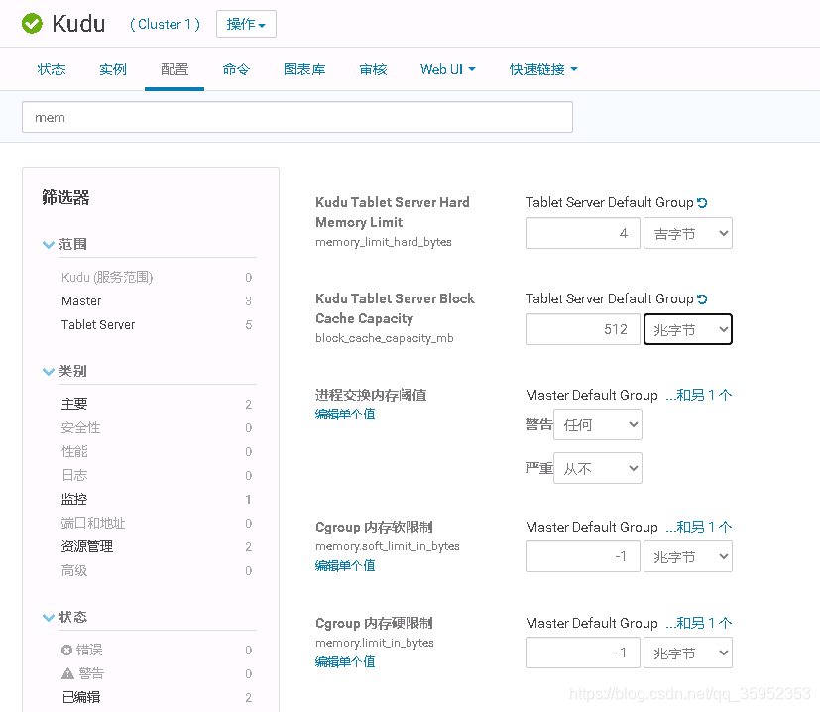Open unit dropdown for Cgroup 内存软限制
Image resolution: width=820 pixels, height=712 pixels.
tap(688, 556)
